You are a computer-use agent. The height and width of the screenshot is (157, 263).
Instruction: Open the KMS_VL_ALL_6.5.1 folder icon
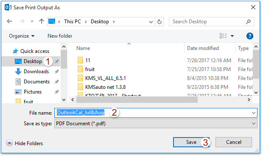[x=80, y=78]
